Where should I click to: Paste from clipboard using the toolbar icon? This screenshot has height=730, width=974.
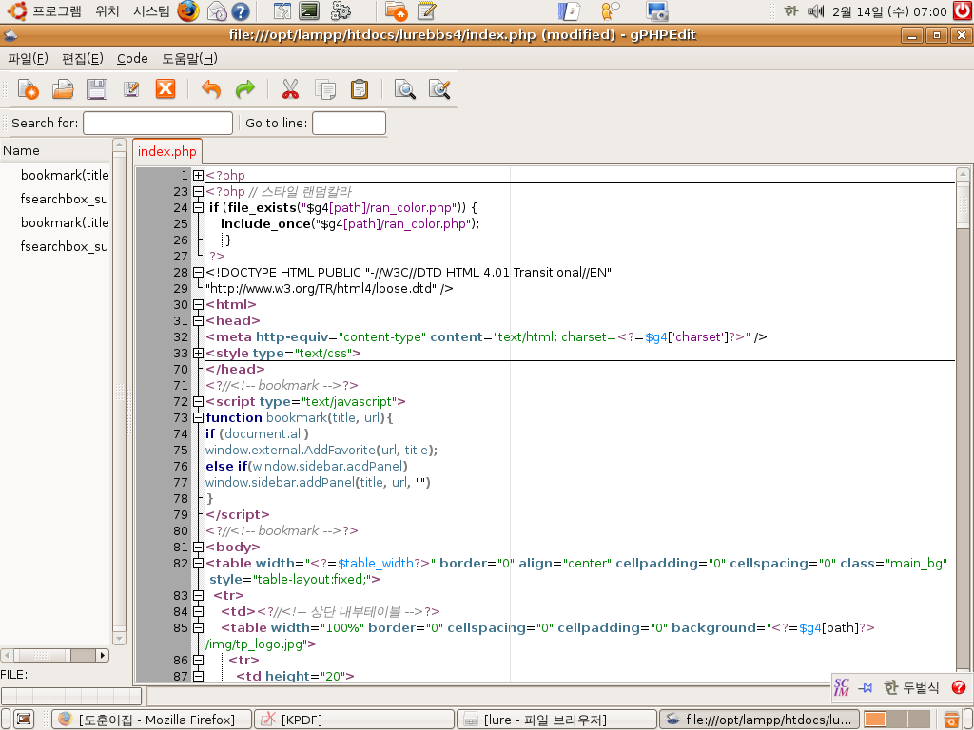click(x=360, y=89)
